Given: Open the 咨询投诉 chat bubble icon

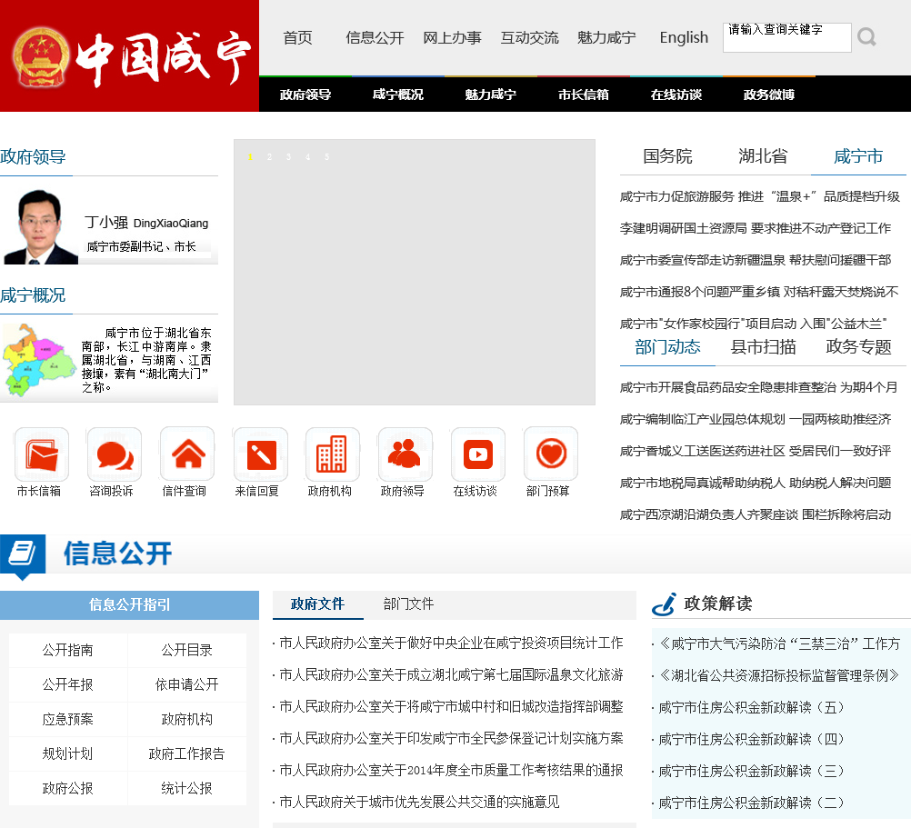Looking at the screenshot, I should pyautogui.click(x=114, y=454).
